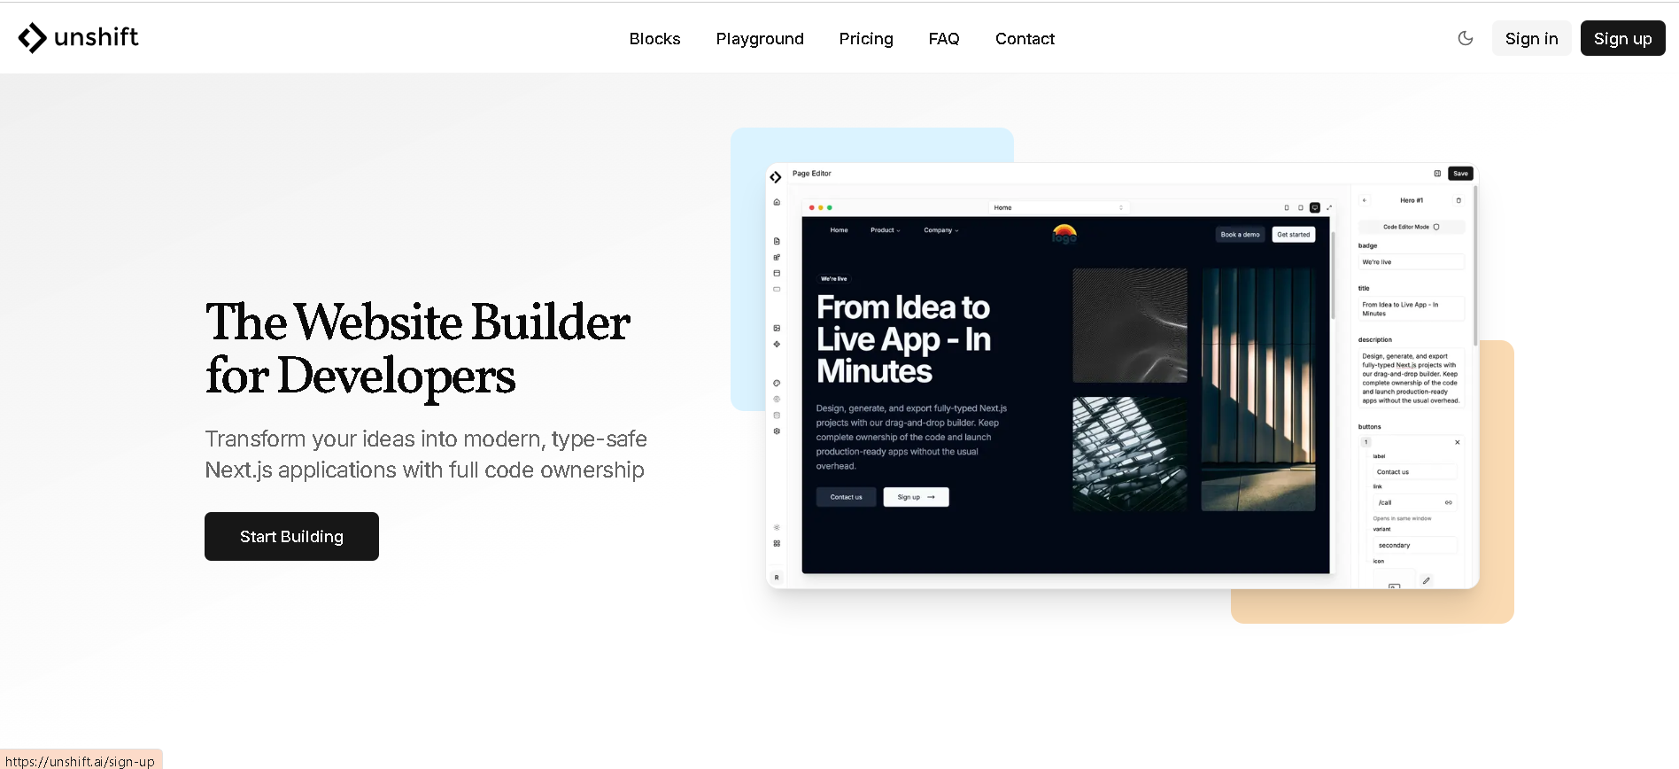Click the sunset logo in preview navbar

(x=1064, y=234)
